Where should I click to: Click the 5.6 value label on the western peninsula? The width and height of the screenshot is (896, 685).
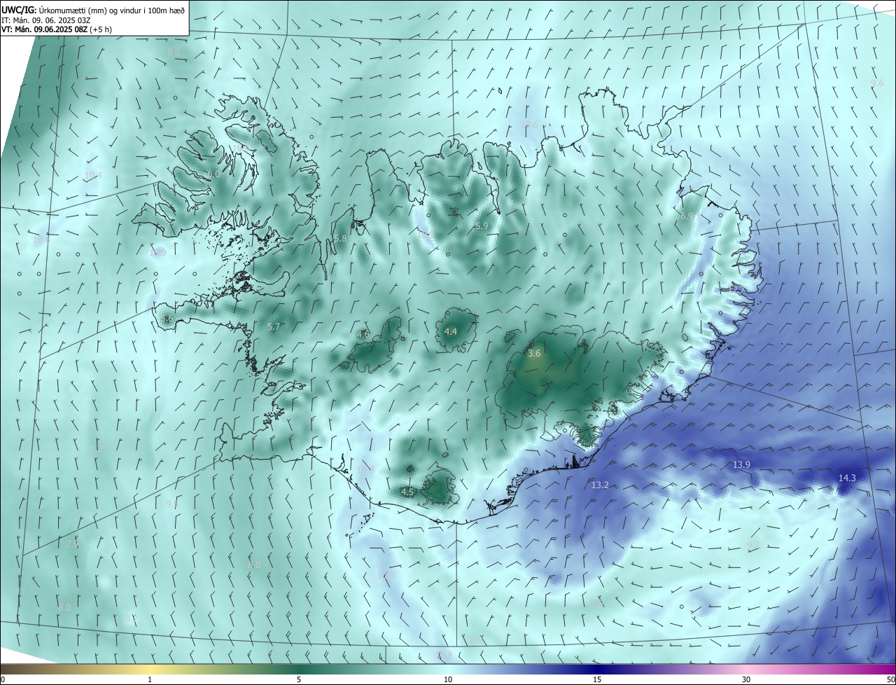click(167, 319)
